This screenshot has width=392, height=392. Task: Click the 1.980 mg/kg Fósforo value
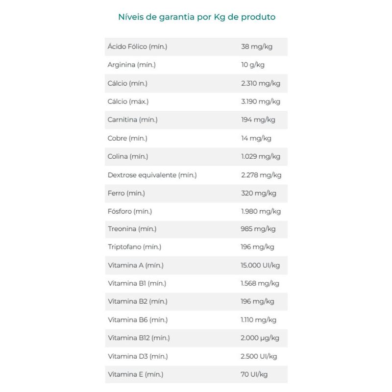[x=261, y=212]
